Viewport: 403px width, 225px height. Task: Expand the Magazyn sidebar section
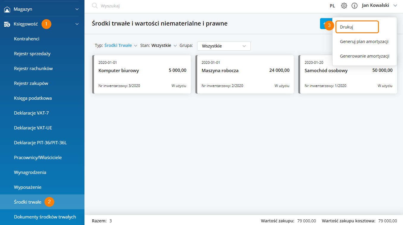click(77, 9)
